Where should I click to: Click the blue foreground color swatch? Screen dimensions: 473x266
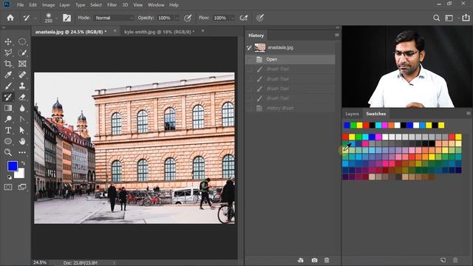click(13, 166)
